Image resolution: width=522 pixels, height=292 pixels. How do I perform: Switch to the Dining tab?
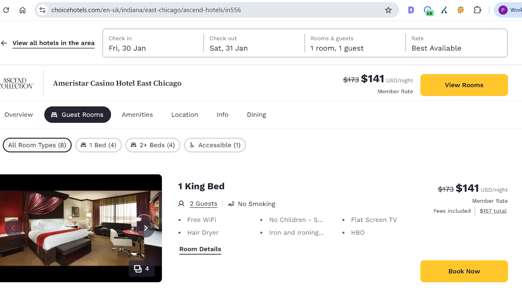[256, 115]
